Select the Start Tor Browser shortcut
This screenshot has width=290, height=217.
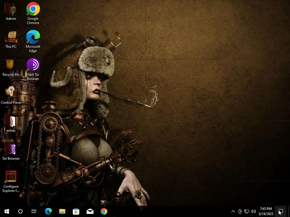[x=33, y=70]
